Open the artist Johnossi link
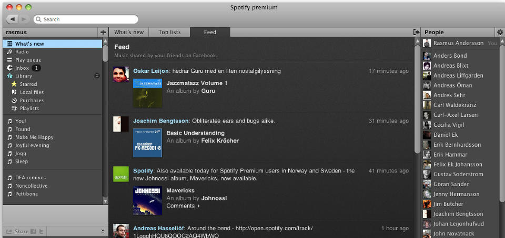The width and height of the screenshot is (505, 238). [214, 198]
